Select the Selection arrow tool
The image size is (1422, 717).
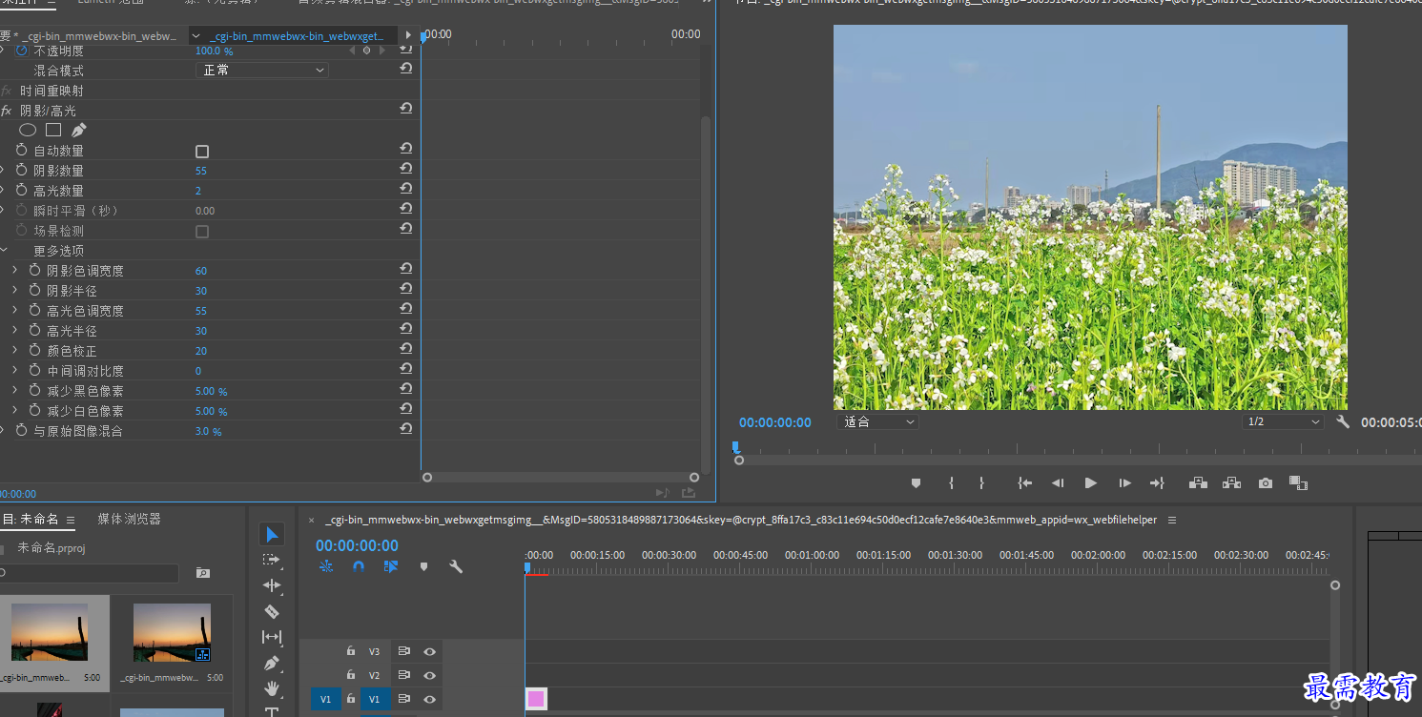(x=272, y=535)
